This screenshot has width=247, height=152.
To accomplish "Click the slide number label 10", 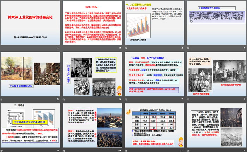I will [119, 151].
